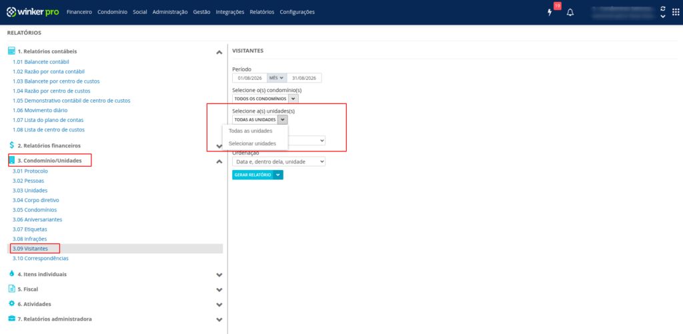Viewport: 683px width, 334px height.
Task: Open 3.03 Unidades report
Action: (x=30, y=190)
